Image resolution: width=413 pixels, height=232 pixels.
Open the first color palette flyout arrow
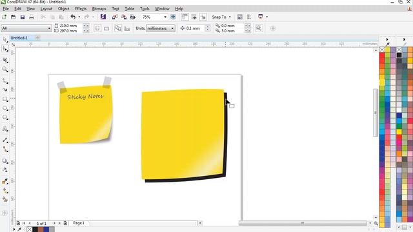tap(387, 39)
